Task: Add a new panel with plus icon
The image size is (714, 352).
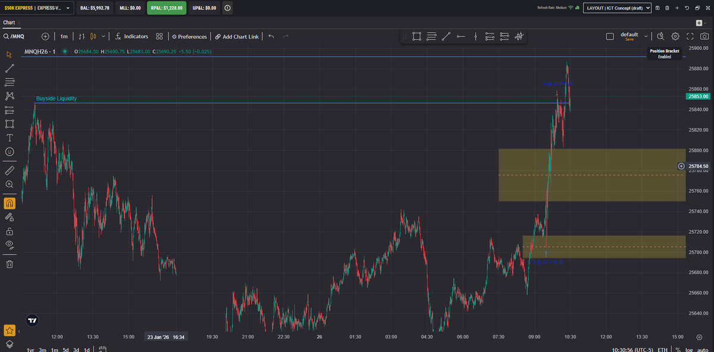Action: 677,8
